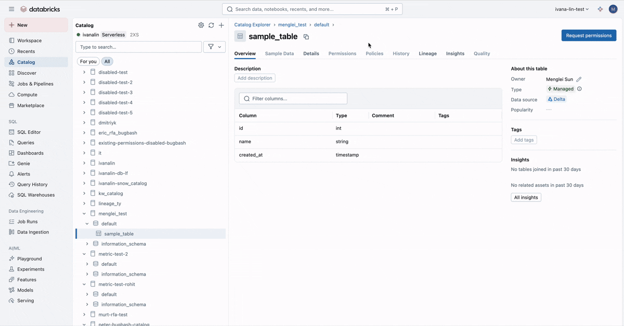Open the ivana-lin-test workspace dropdown

[x=572, y=9]
